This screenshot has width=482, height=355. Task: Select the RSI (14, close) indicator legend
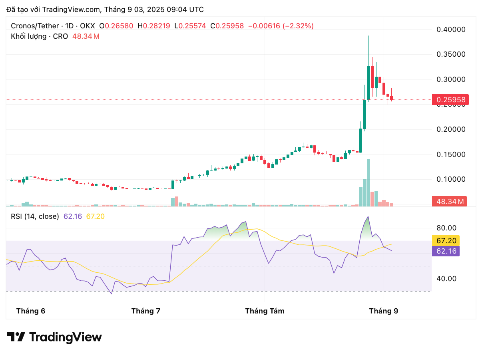point(35,216)
